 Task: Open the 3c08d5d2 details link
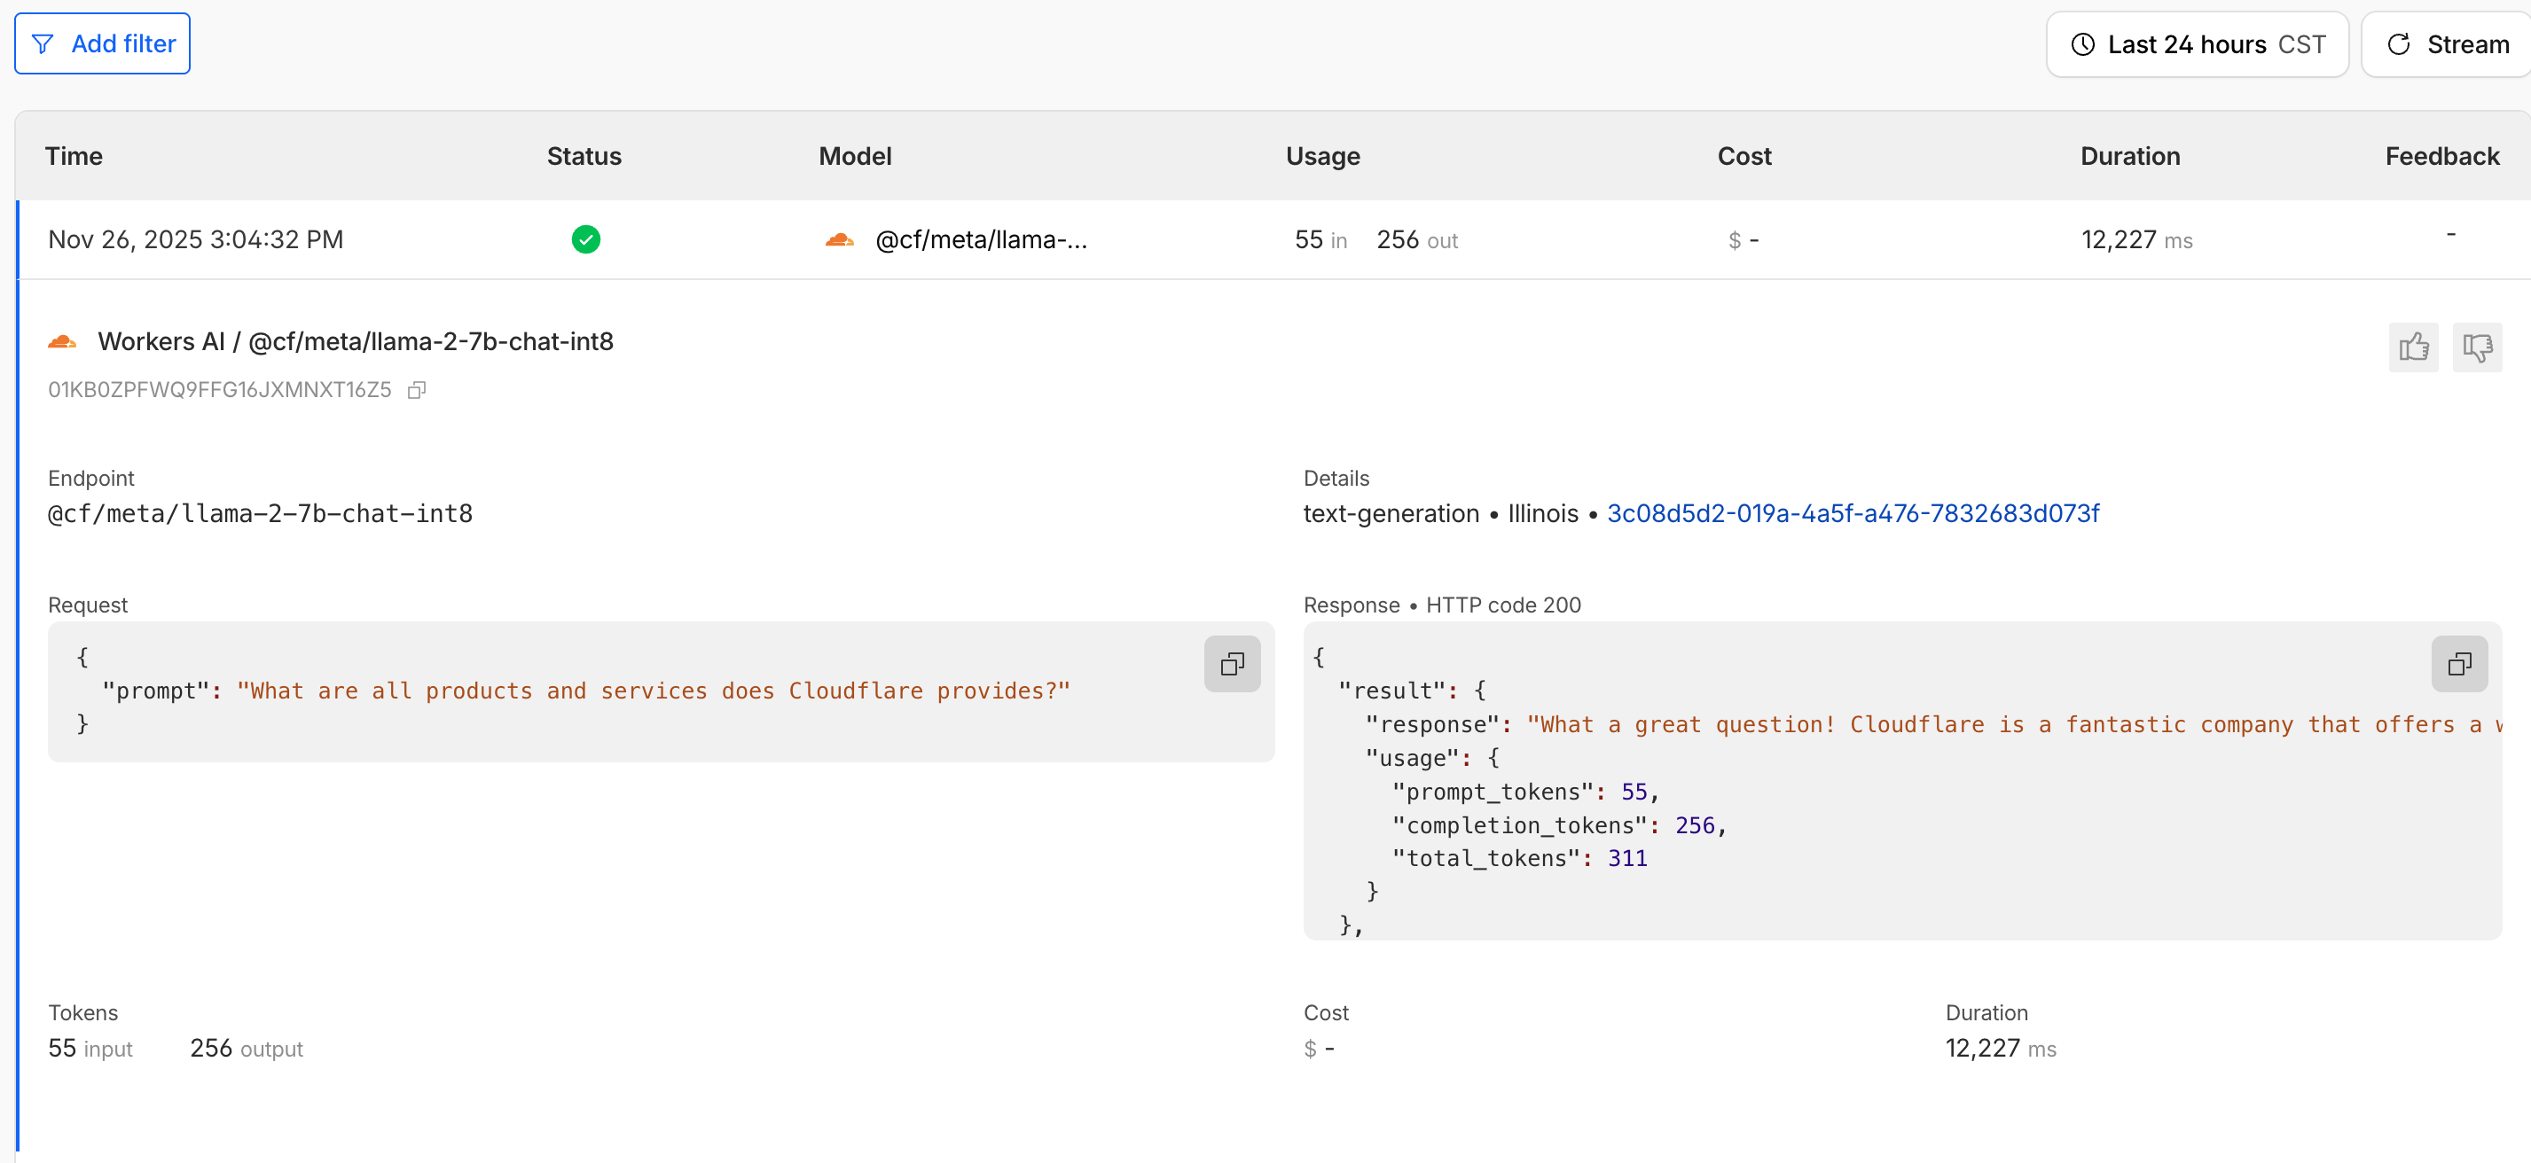[1852, 514]
